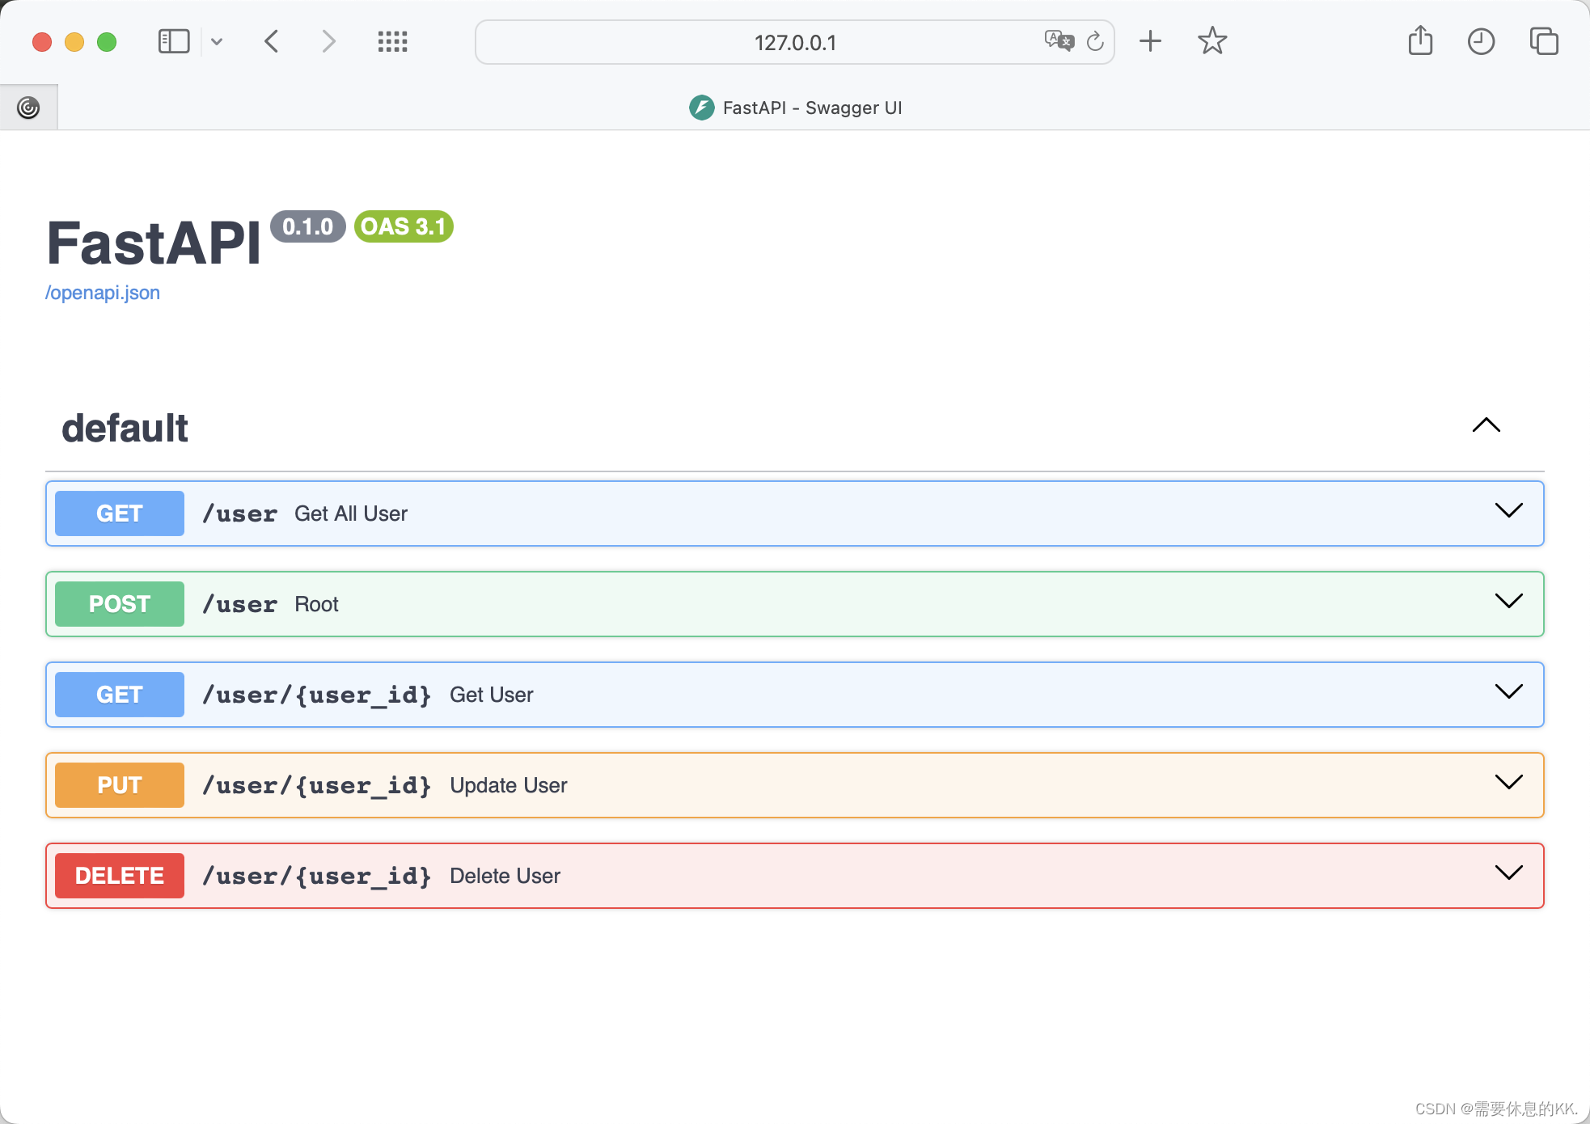Click the DELETE method badge
The width and height of the screenshot is (1590, 1124).
(120, 876)
